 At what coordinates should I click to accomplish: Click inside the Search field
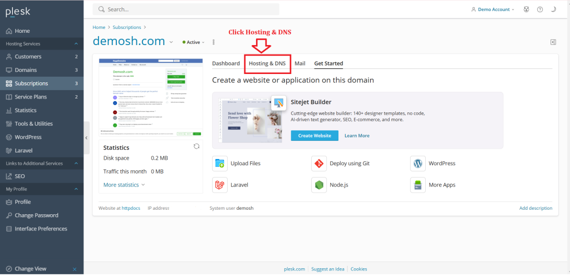[x=186, y=9]
